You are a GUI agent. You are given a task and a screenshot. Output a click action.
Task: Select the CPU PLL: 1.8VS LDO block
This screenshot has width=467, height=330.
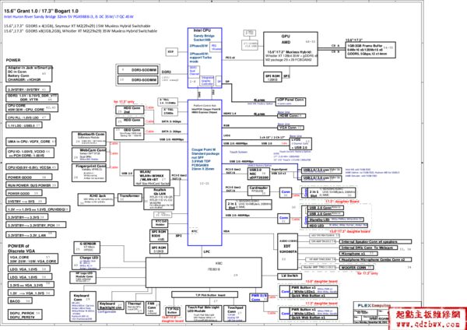tap(28, 118)
